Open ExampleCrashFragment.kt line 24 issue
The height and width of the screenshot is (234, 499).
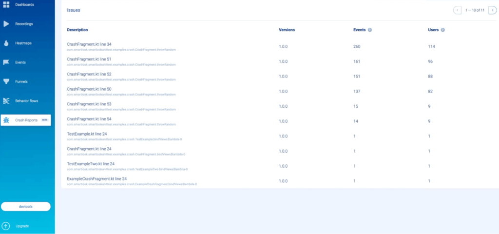(x=96, y=179)
